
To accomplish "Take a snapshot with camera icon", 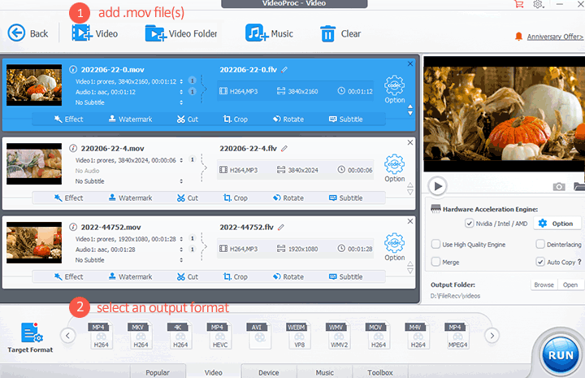I will click(558, 186).
